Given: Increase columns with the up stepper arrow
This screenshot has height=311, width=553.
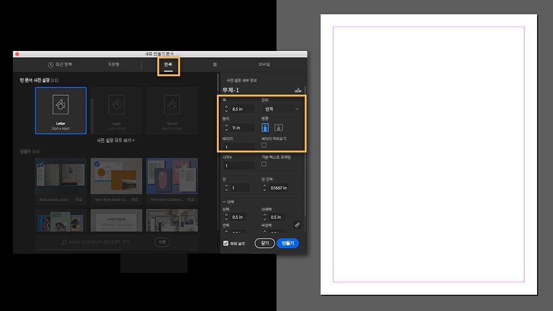Looking at the screenshot, I should (x=226, y=186).
